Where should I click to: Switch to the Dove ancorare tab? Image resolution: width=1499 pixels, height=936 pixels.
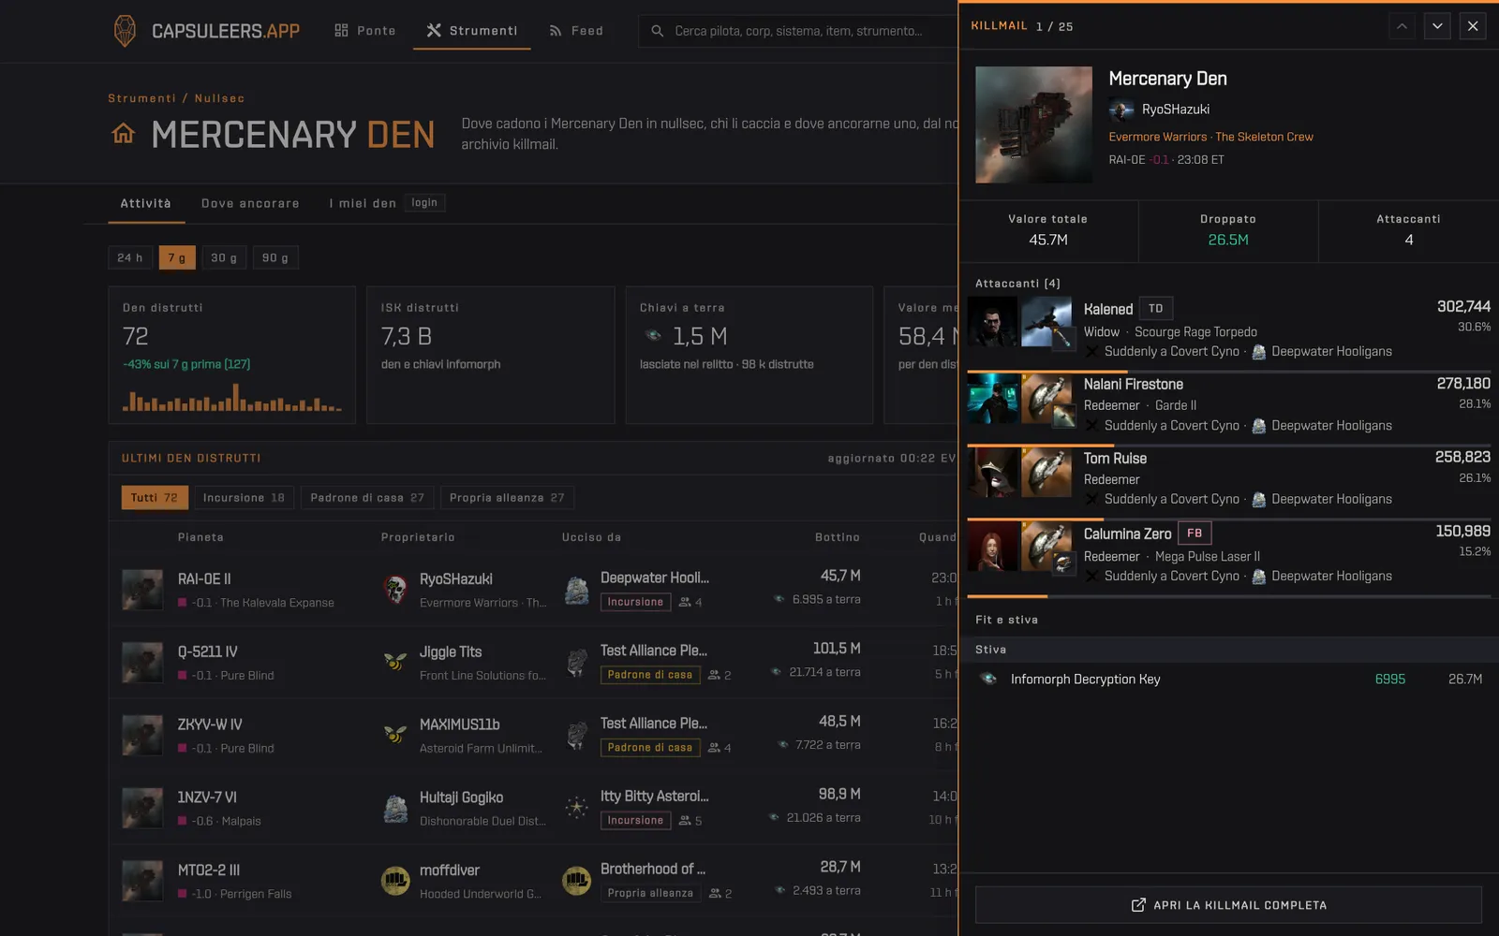click(x=250, y=203)
